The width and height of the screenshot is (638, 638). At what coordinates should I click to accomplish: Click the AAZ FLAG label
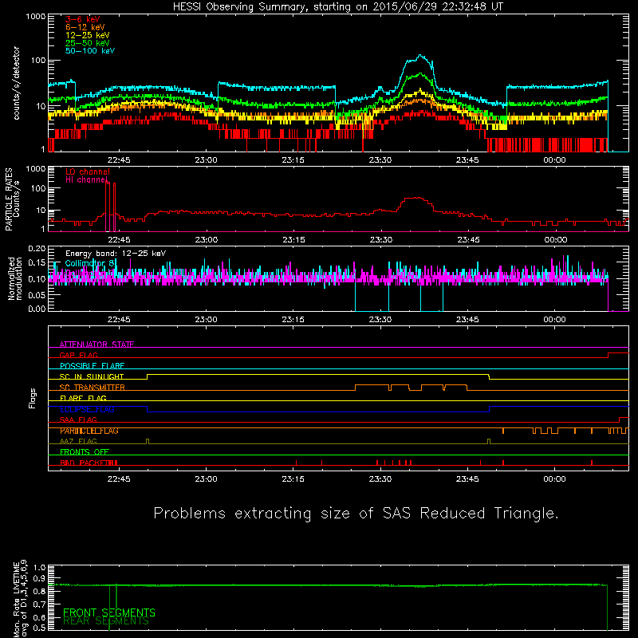point(78,441)
